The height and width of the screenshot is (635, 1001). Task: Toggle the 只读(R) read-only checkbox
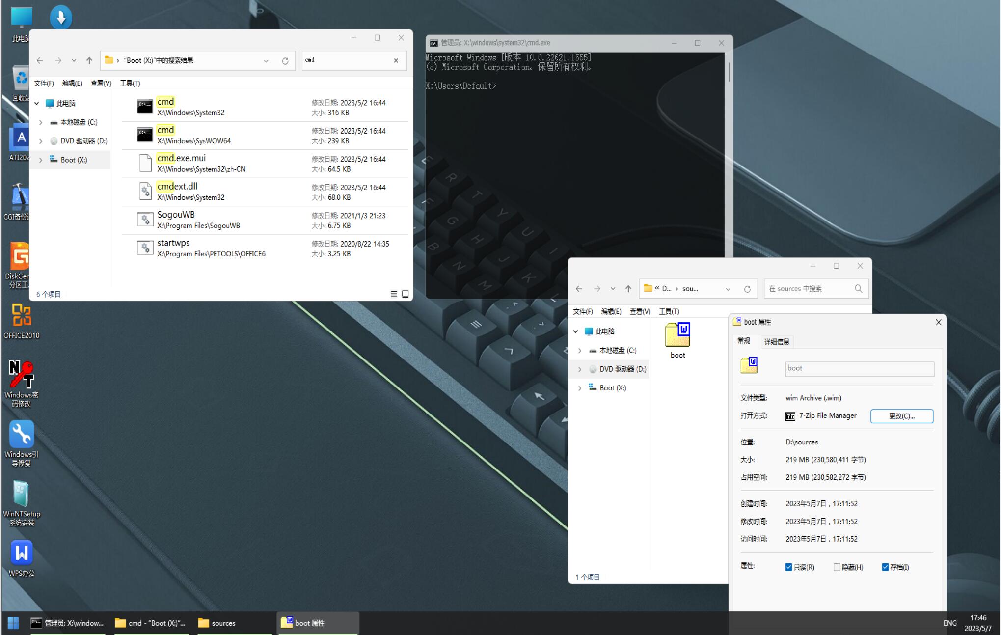click(x=788, y=567)
